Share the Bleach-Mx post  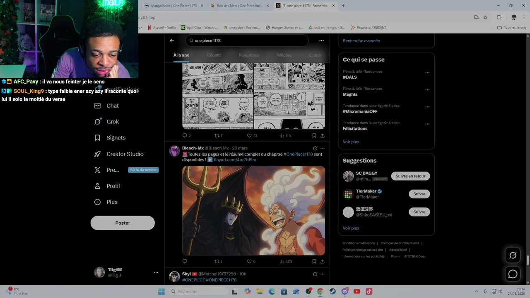pos(322,262)
